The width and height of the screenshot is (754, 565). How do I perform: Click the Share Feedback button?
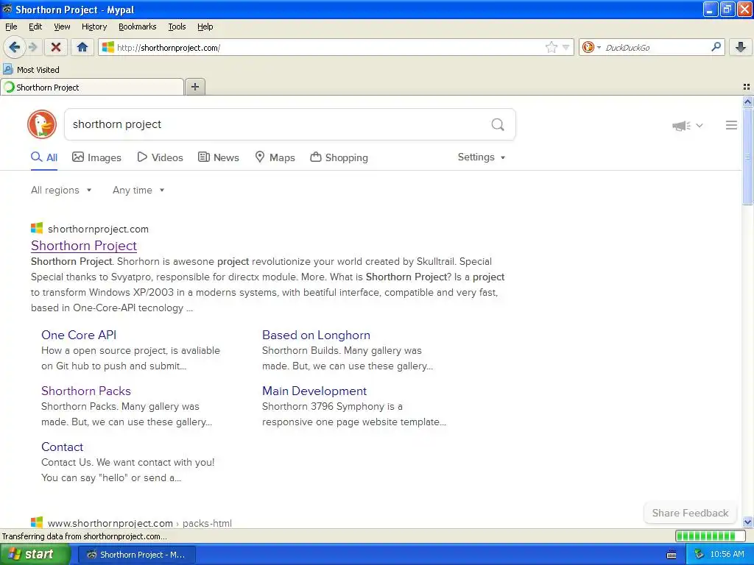point(690,513)
